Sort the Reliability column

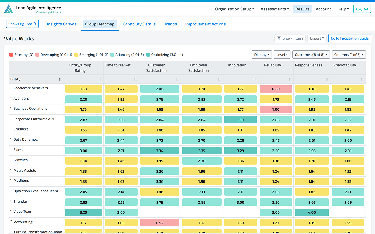[290, 80]
